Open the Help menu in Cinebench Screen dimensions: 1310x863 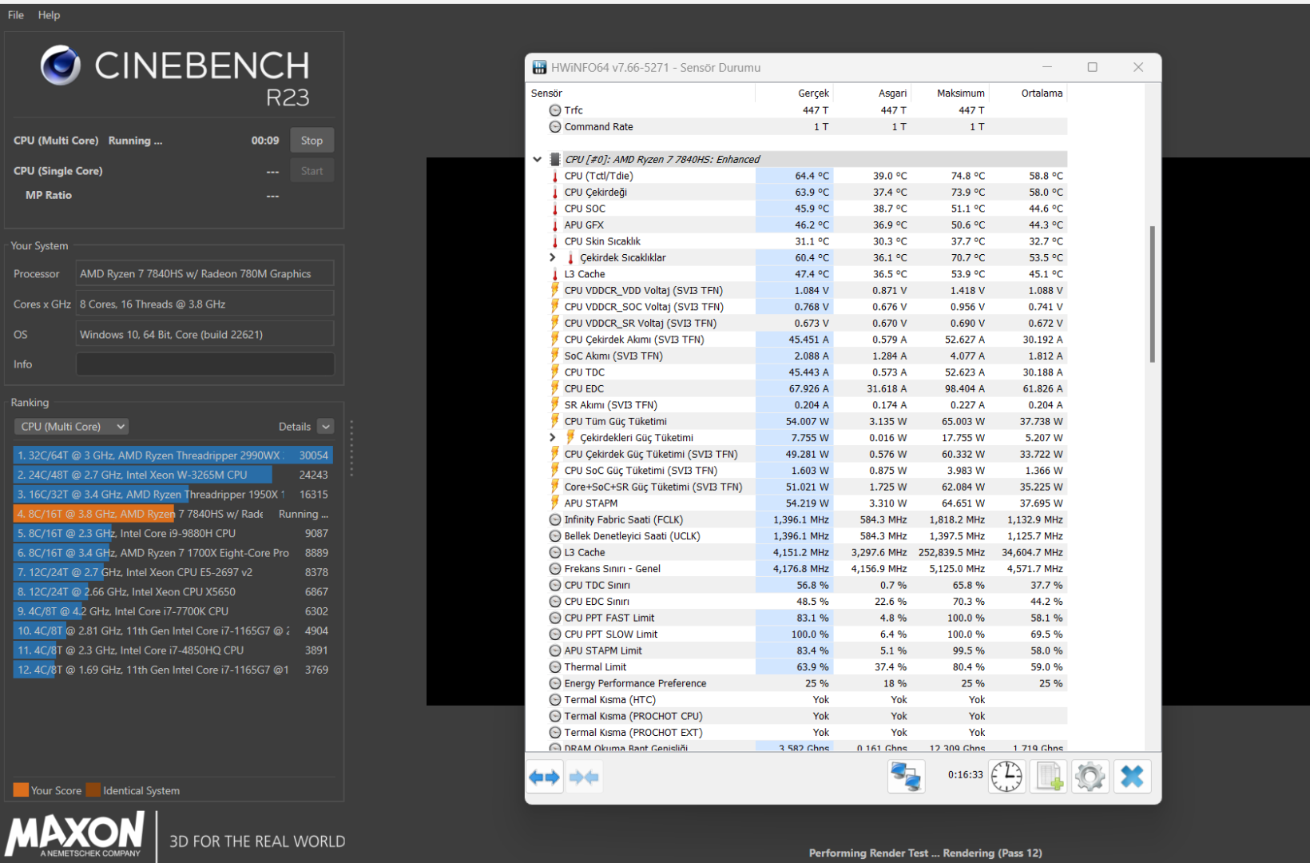click(49, 14)
